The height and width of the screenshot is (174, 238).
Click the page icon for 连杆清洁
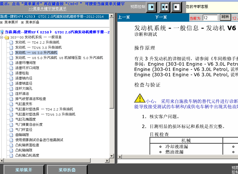(11, 94)
